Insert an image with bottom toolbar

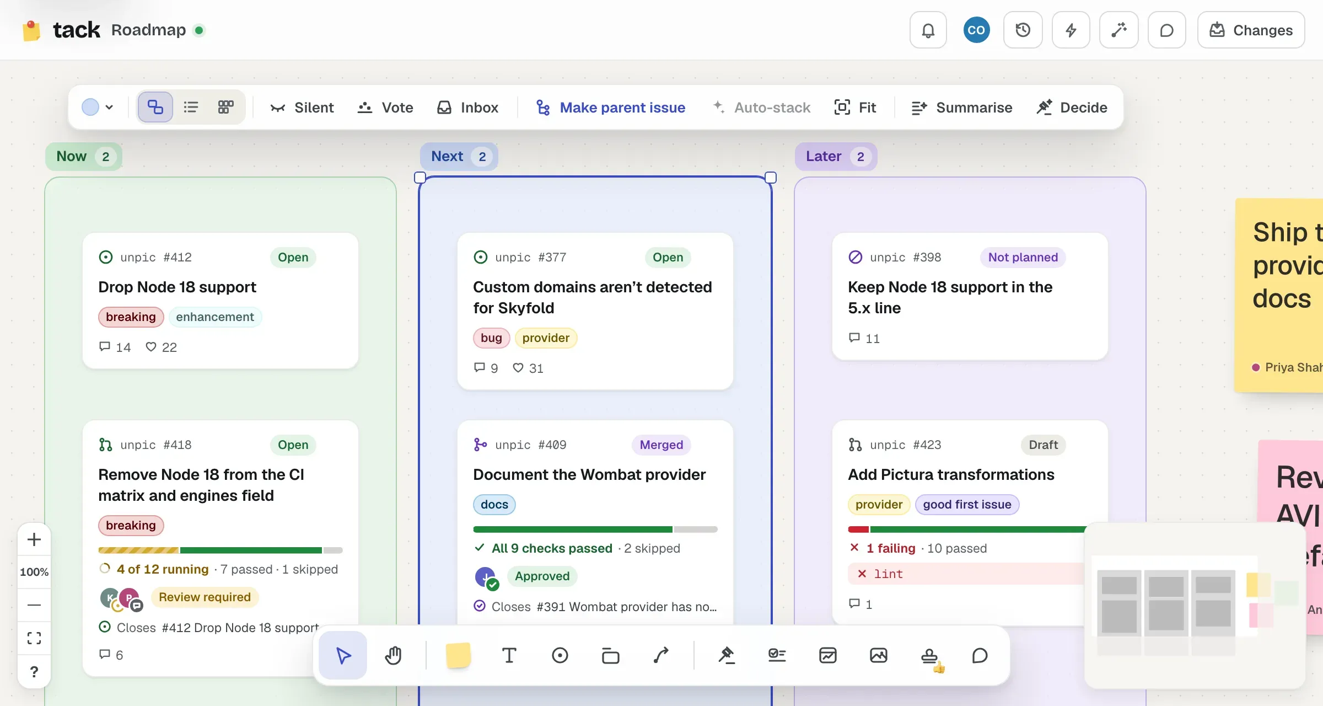click(878, 655)
